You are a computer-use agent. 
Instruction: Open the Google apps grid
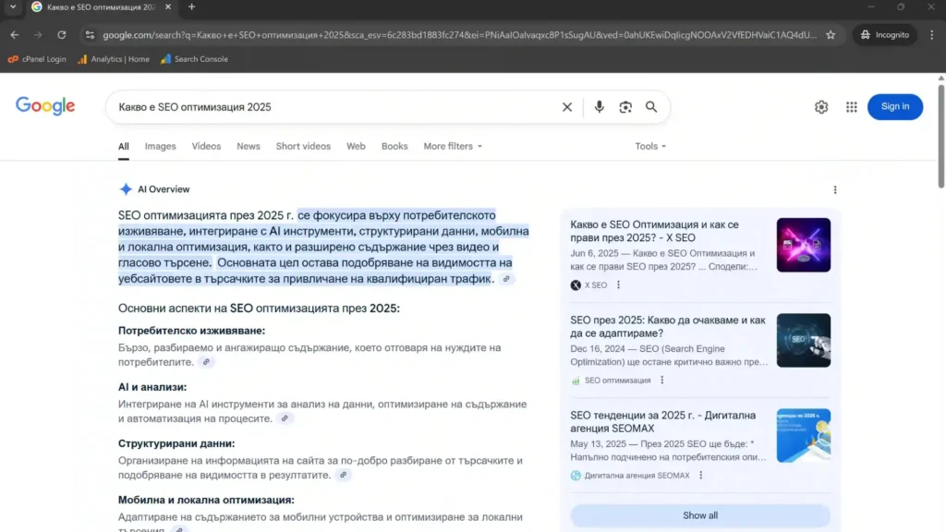click(x=851, y=107)
